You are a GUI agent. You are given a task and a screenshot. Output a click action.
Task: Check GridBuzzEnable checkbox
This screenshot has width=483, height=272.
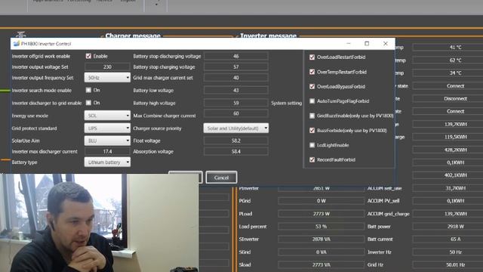pyautogui.click(x=312, y=116)
